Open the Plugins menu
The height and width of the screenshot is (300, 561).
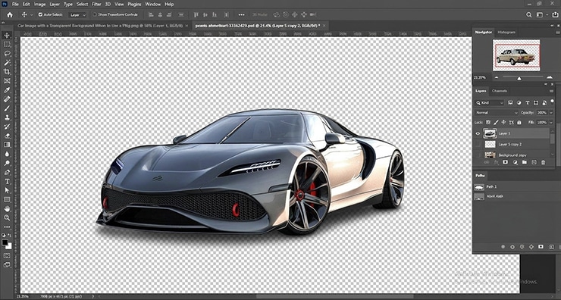pyautogui.click(x=134, y=5)
